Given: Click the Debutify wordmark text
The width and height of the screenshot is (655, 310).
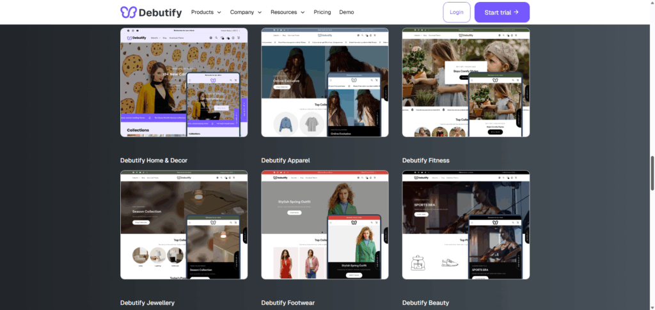Looking at the screenshot, I should (x=160, y=13).
